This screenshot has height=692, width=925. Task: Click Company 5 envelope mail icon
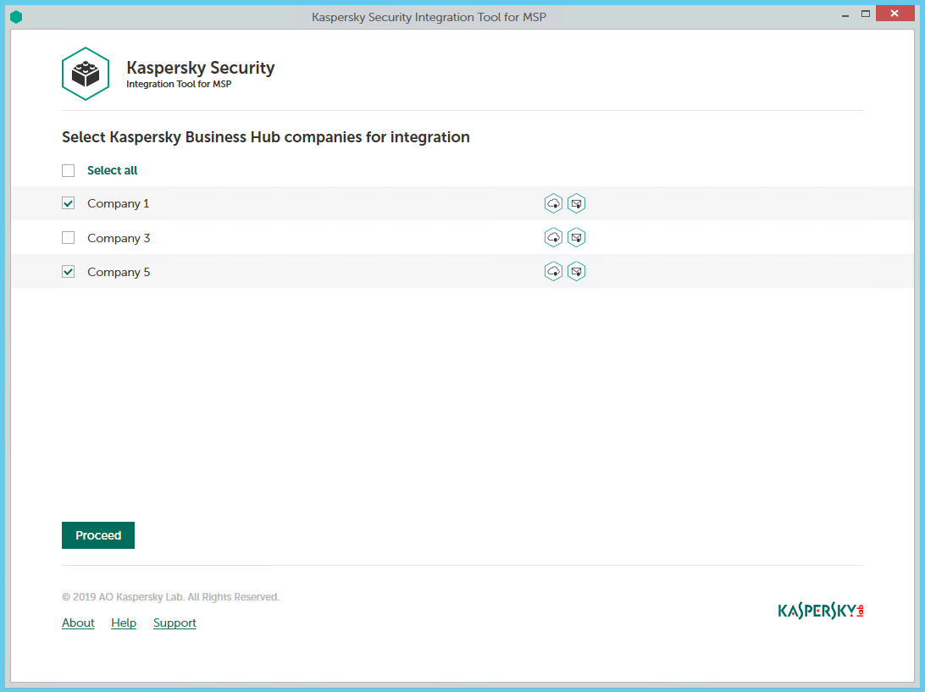click(x=576, y=272)
